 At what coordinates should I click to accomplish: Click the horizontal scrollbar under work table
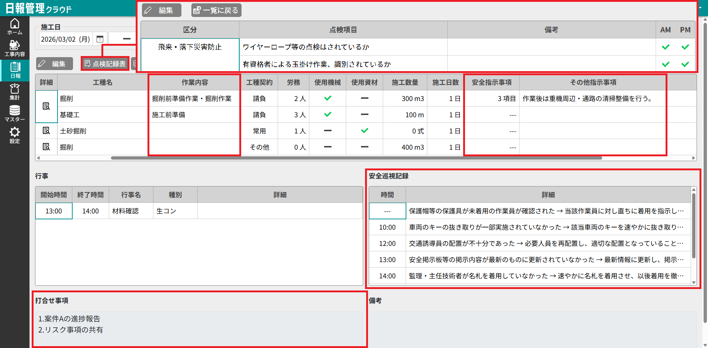click(x=356, y=158)
